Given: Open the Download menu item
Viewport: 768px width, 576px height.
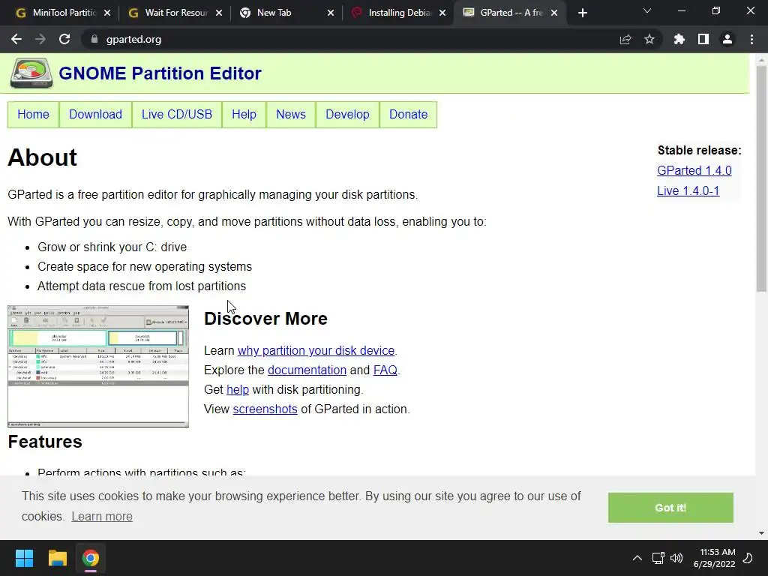Looking at the screenshot, I should click(x=95, y=114).
